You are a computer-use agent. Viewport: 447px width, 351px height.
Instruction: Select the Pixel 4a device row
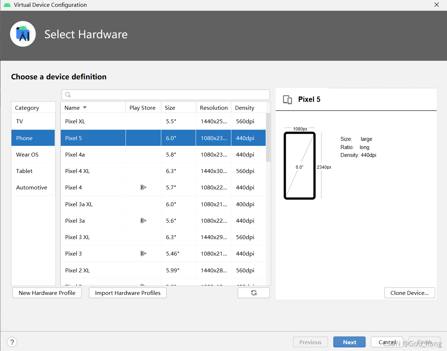click(x=163, y=154)
